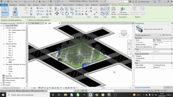Select Pav. Implantação e Cober view
Viewport: 173px width, 97px height.
tap(17, 30)
